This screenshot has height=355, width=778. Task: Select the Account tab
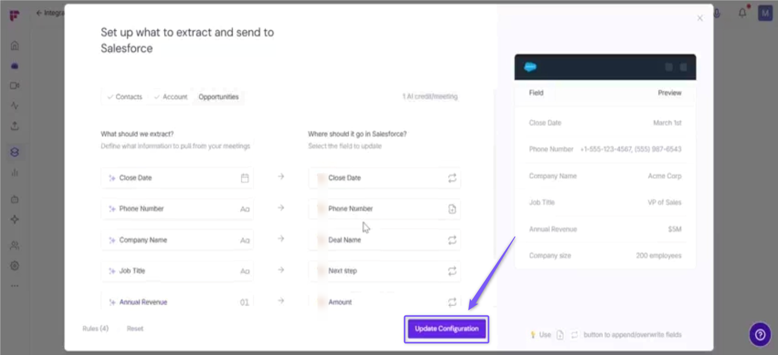pos(171,97)
